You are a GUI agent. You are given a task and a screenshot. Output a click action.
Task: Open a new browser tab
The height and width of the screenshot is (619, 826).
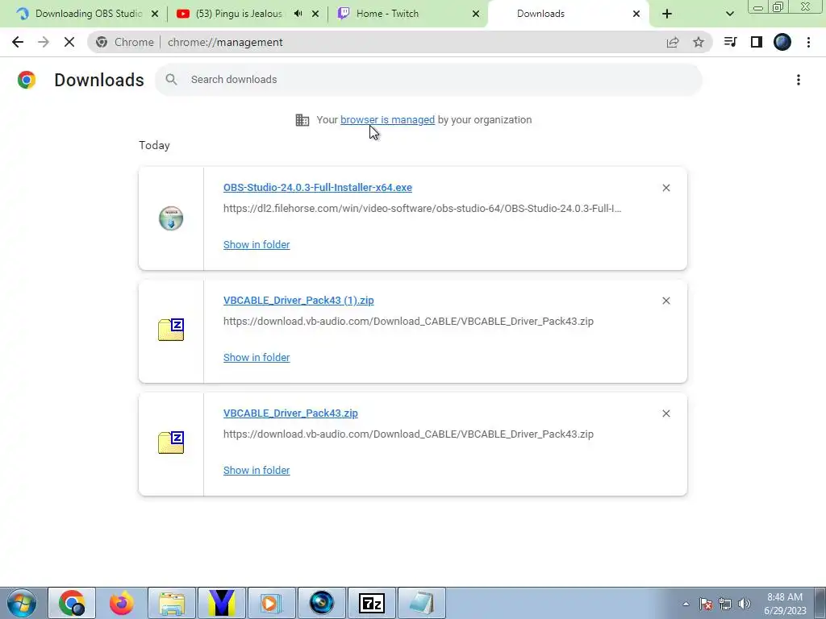(667, 14)
